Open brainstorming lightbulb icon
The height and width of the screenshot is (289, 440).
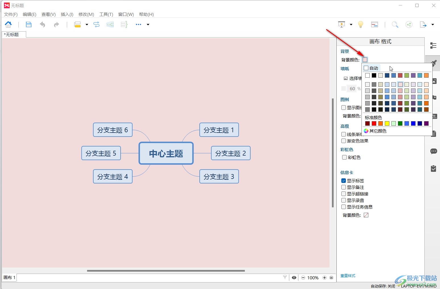click(361, 24)
